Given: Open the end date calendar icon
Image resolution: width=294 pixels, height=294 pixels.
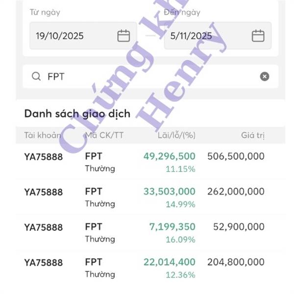Looking at the screenshot, I should (x=258, y=36).
